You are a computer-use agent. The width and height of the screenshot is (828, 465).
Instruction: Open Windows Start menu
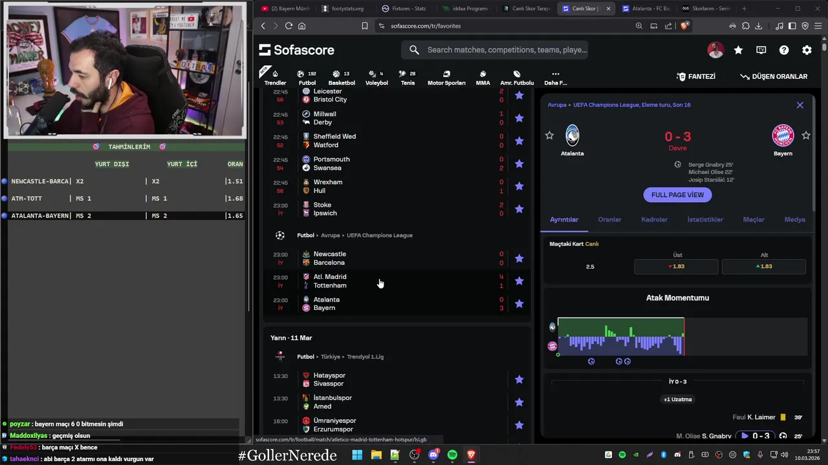(x=357, y=455)
